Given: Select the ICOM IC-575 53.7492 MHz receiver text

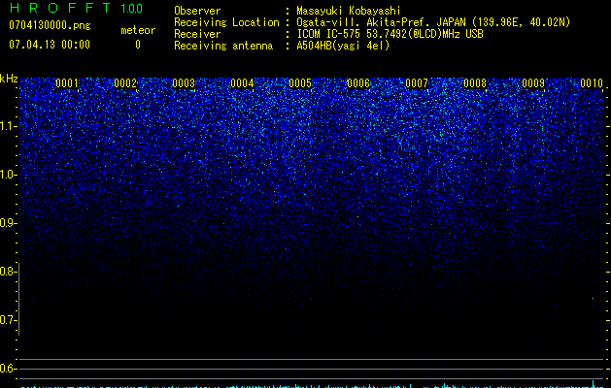Looking at the screenshot, I should coord(390,34).
